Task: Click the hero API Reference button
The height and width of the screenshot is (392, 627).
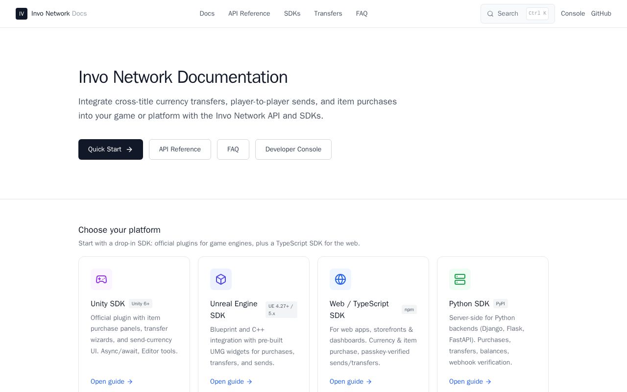Action: click(x=180, y=149)
